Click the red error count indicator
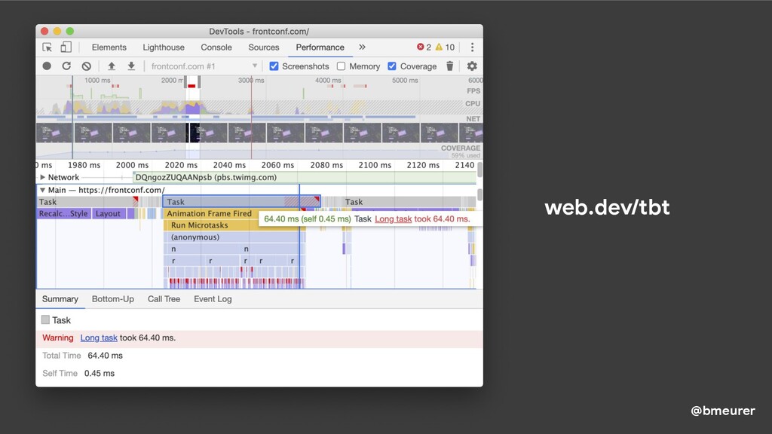 click(424, 47)
